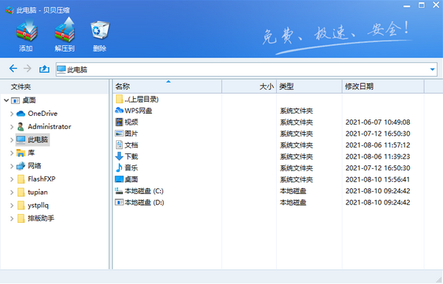This screenshot has width=443, height=284.
Task: Expand the 库 tree node
Action: pyautogui.click(x=12, y=153)
